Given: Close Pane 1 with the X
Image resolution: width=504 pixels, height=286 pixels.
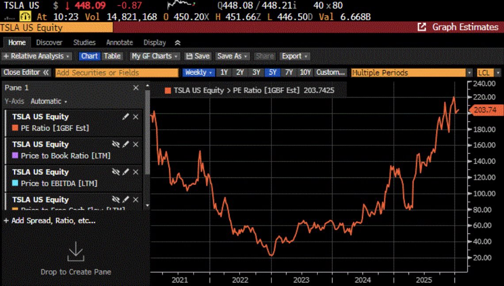Looking at the screenshot, I should click(136, 88).
